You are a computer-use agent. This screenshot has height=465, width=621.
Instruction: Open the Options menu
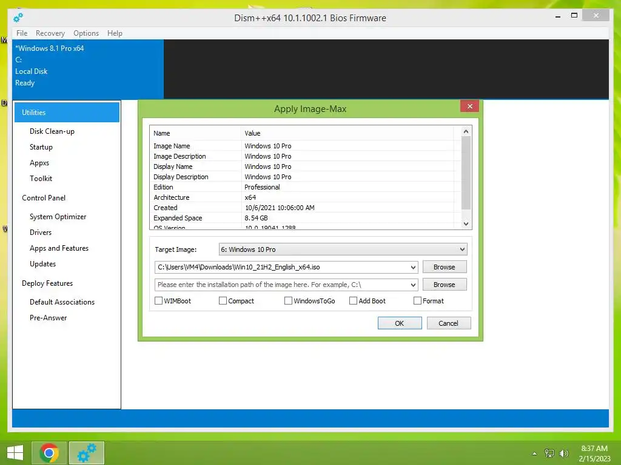pos(86,33)
